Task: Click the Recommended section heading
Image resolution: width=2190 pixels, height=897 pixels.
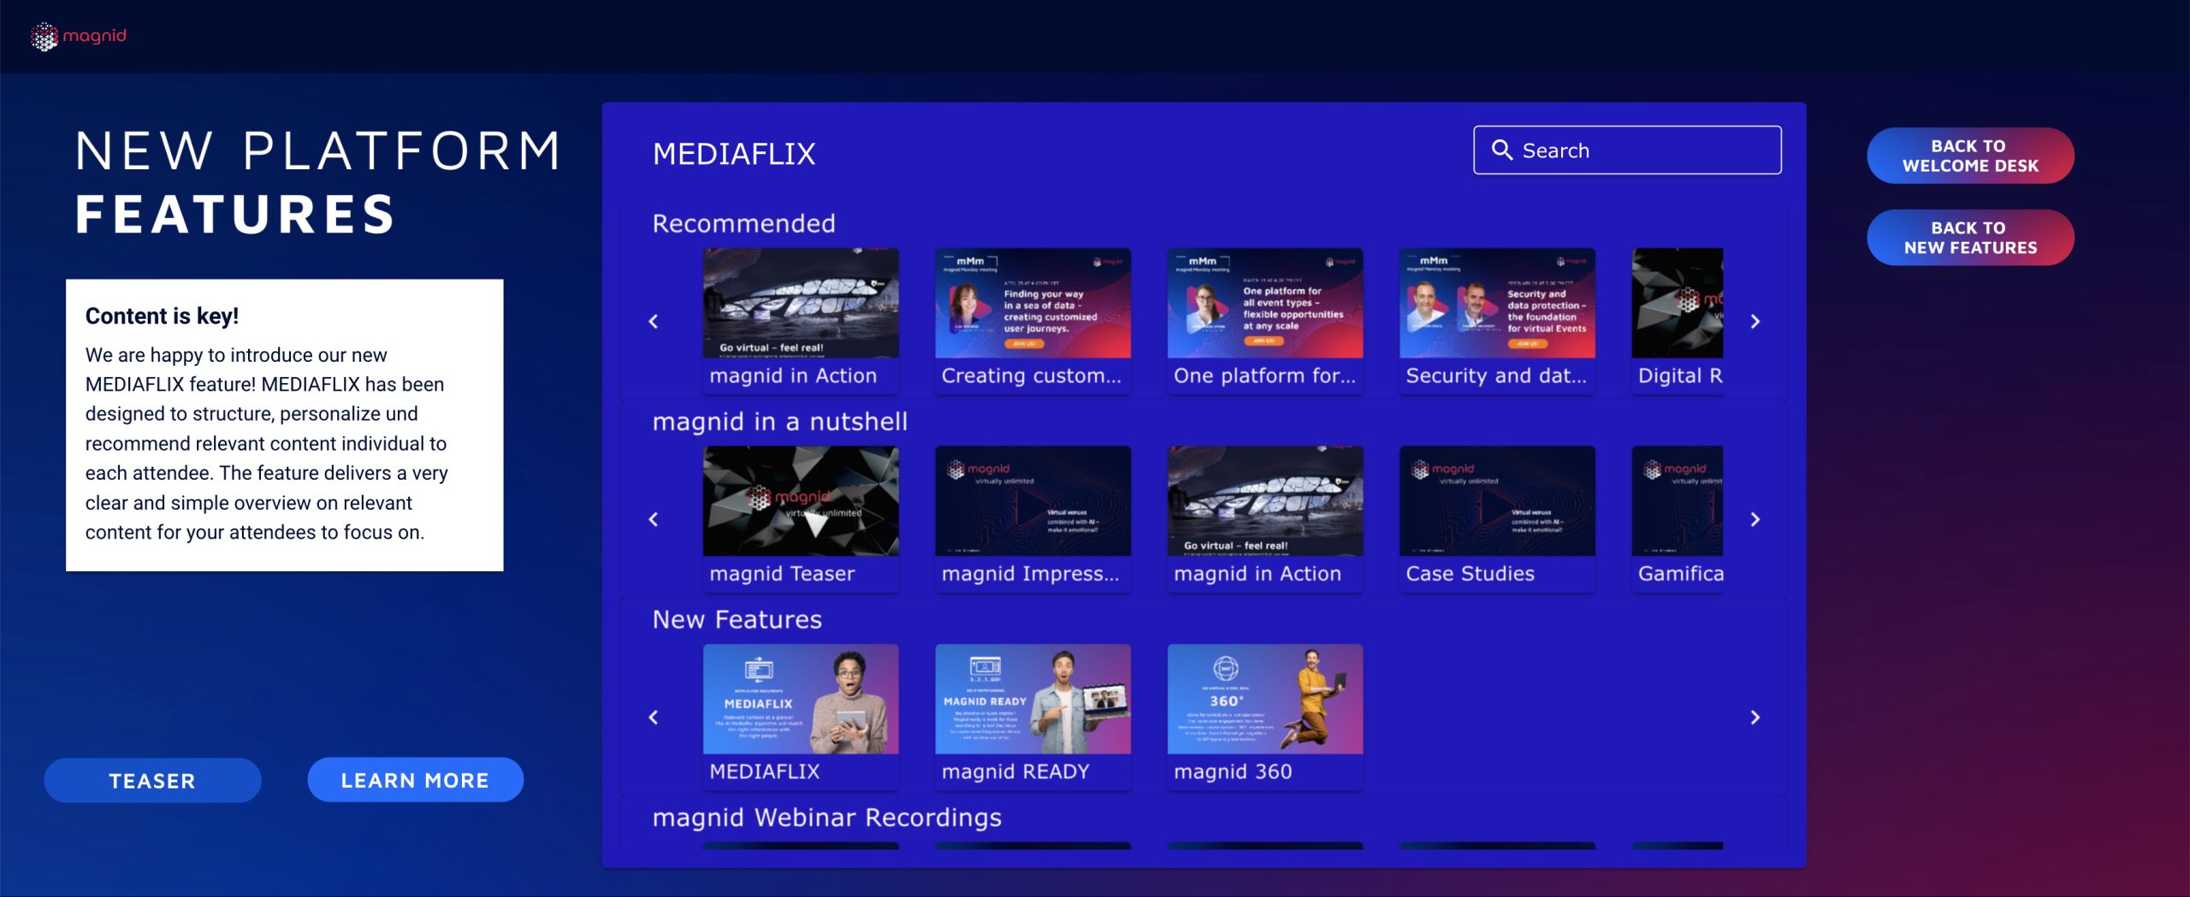Action: coord(743,223)
